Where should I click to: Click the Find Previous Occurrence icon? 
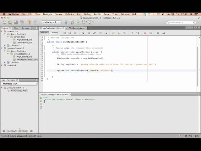[x=89, y=33]
